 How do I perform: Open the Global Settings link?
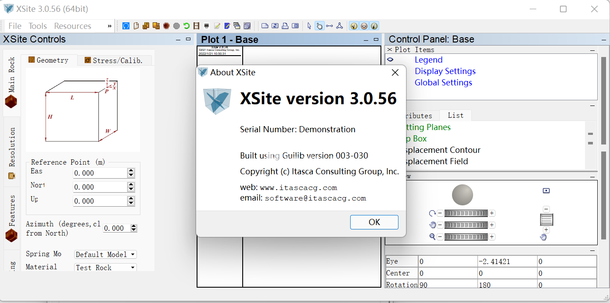click(x=443, y=83)
